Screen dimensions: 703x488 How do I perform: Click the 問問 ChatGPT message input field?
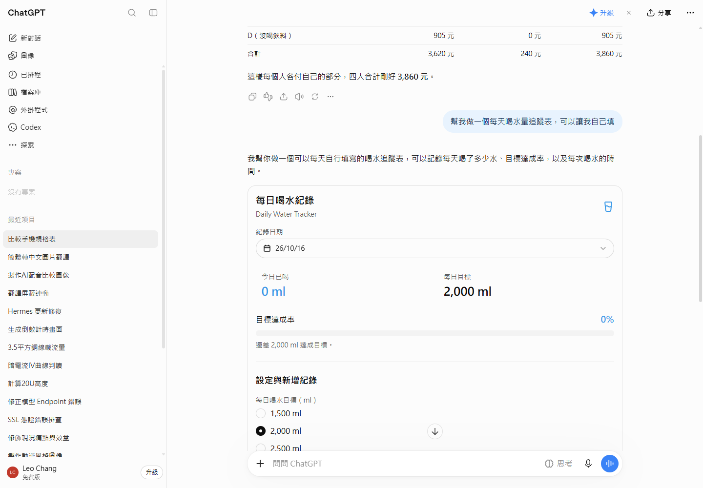pyautogui.click(x=405, y=464)
